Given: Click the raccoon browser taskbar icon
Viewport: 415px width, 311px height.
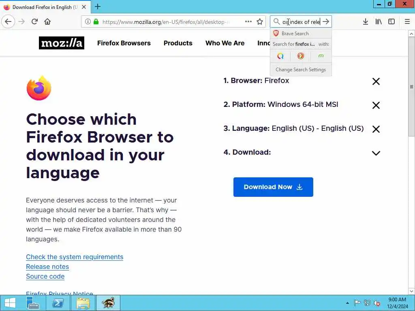Looking at the screenshot, I should pos(108,303).
